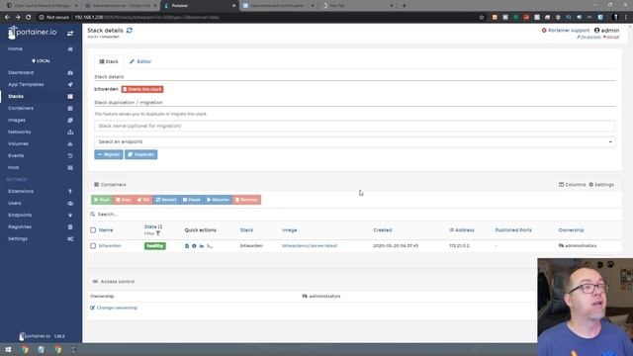The width and height of the screenshot is (633, 356).
Task: Toggle the bitwarden container row checkbox
Action: (93, 246)
